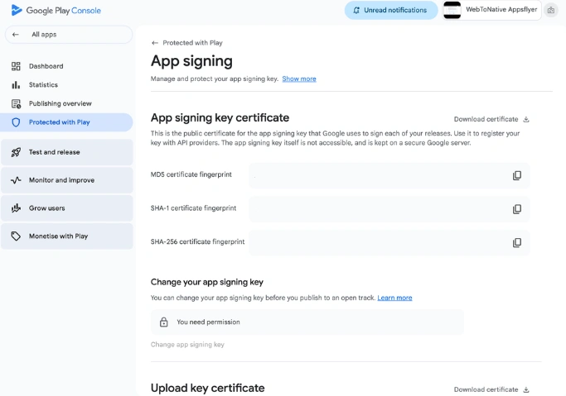Click the Google Play Console logo

point(56,11)
